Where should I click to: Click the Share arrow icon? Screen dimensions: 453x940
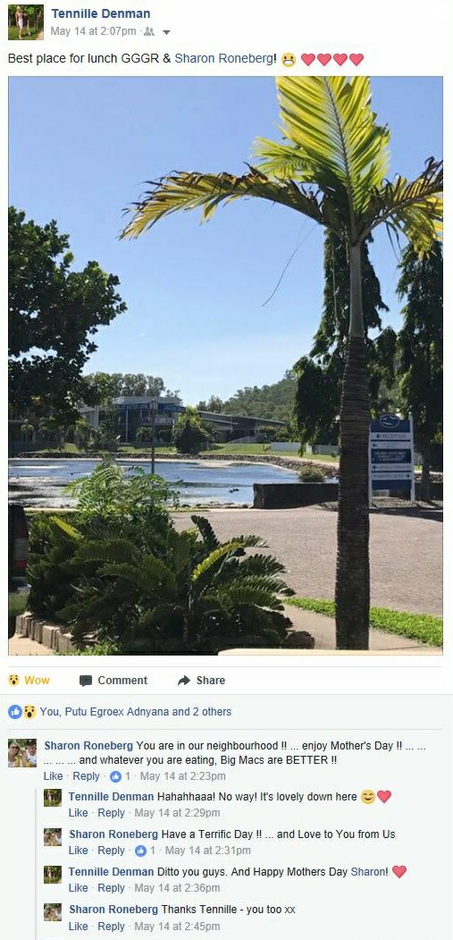(x=183, y=681)
